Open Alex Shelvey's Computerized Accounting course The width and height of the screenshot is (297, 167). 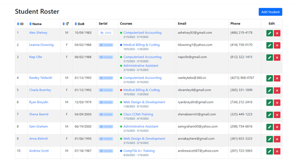pos(142,32)
